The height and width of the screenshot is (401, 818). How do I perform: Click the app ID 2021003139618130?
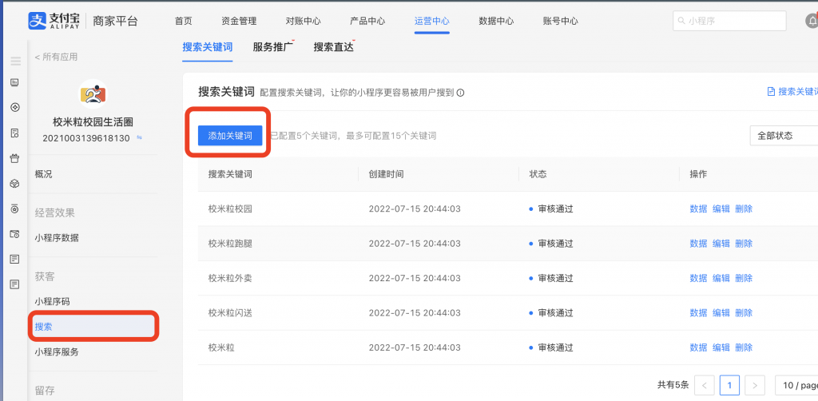pos(86,137)
